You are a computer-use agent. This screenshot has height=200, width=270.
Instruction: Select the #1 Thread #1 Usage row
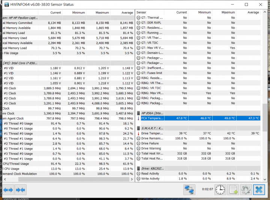[68, 139]
